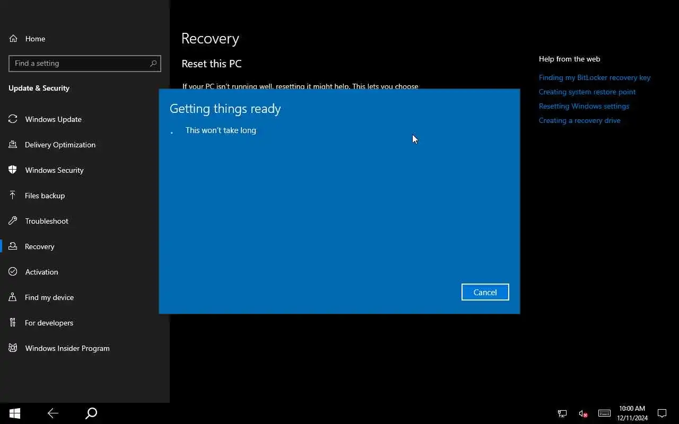679x424 pixels.
Task: Open the notification center icon
Action: (x=662, y=413)
